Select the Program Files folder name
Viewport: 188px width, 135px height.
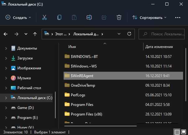[82, 105]
